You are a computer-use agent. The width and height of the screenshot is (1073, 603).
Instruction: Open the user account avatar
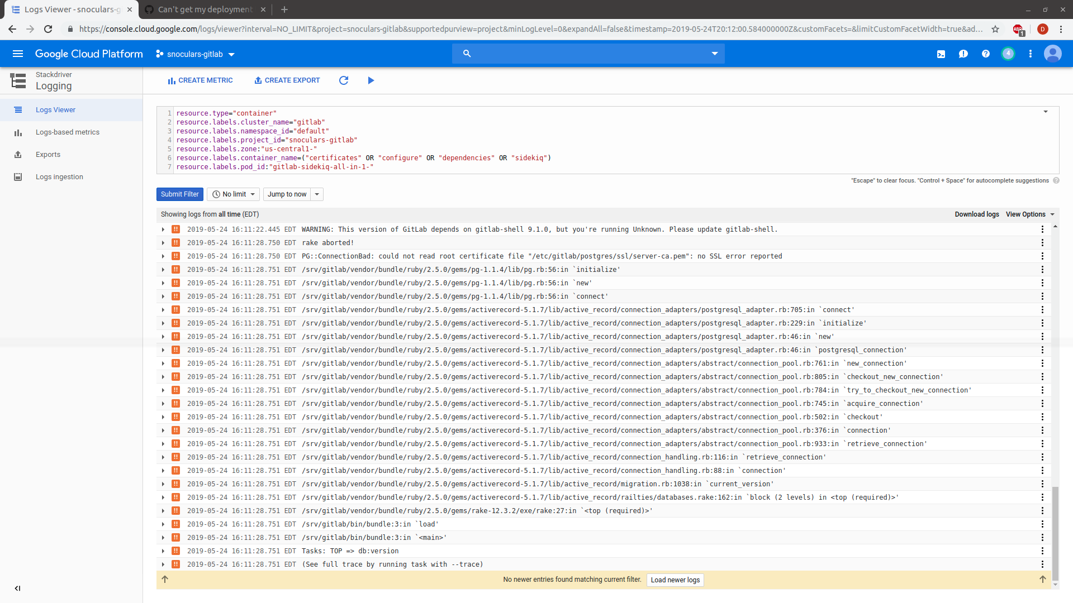[x=1053, y=54]
